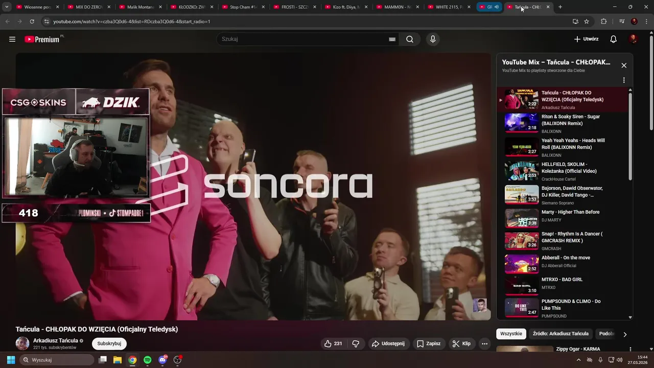Viewport: 654px width, 368px height.
Task: Reload the page in browser
Action: [x=32, y=21]
